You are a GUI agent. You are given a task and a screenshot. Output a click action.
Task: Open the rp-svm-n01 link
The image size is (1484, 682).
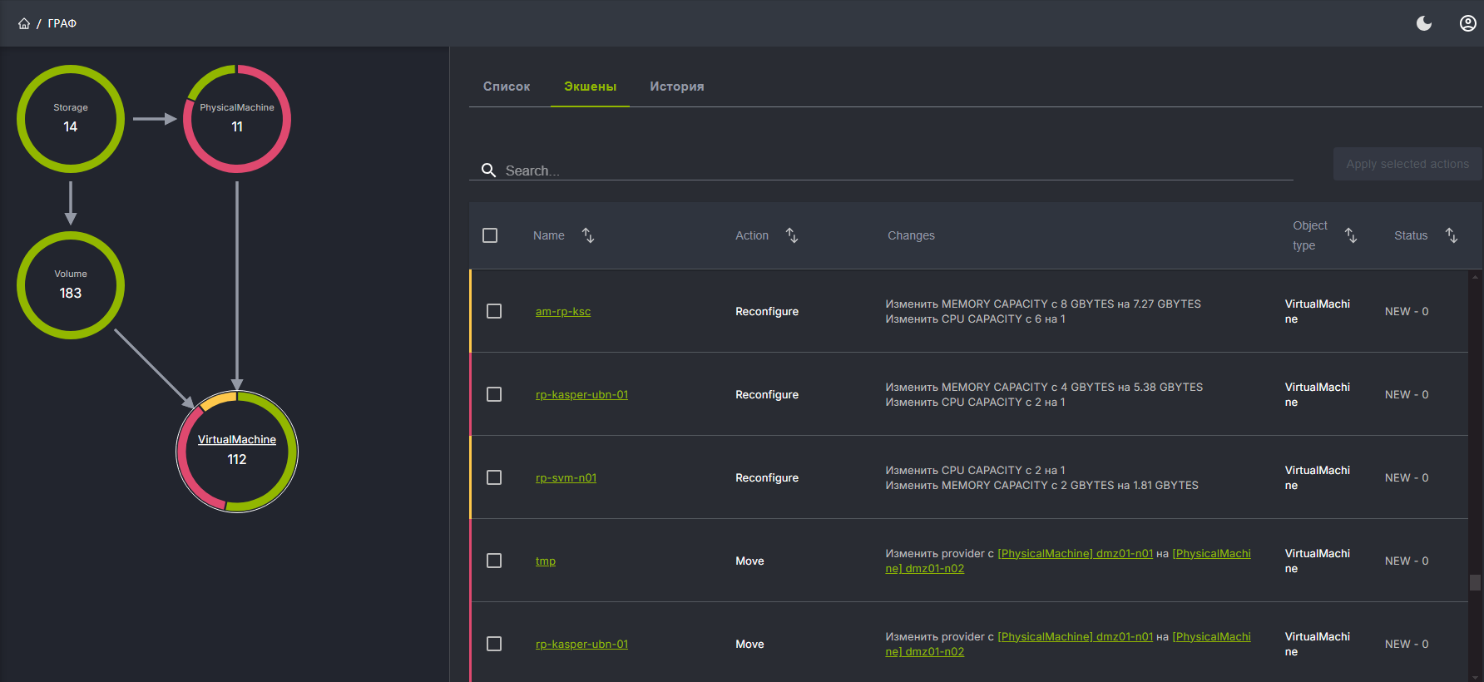pyautogui.click(x=566, y=477)
